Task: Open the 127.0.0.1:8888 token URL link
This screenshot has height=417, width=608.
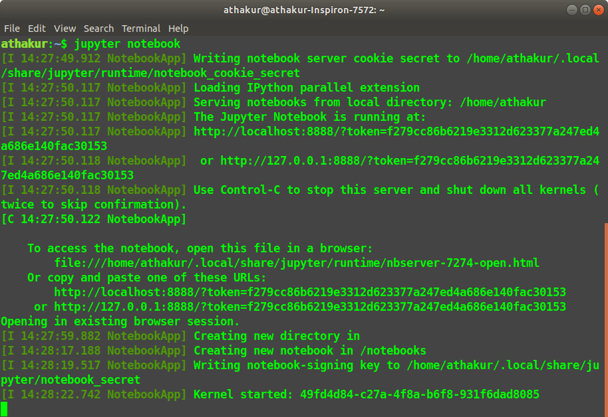Action: pyautogui.click(x=313, y=306)
